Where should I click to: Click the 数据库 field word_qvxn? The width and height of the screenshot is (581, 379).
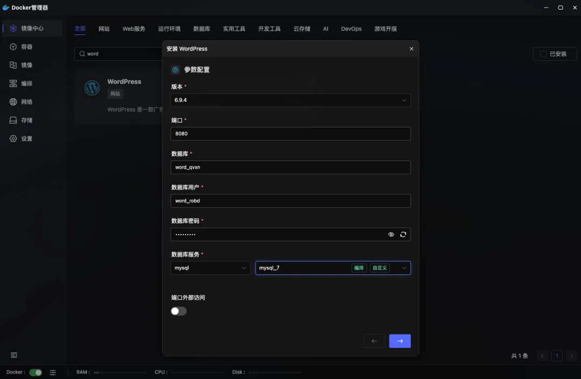[290, 167]
